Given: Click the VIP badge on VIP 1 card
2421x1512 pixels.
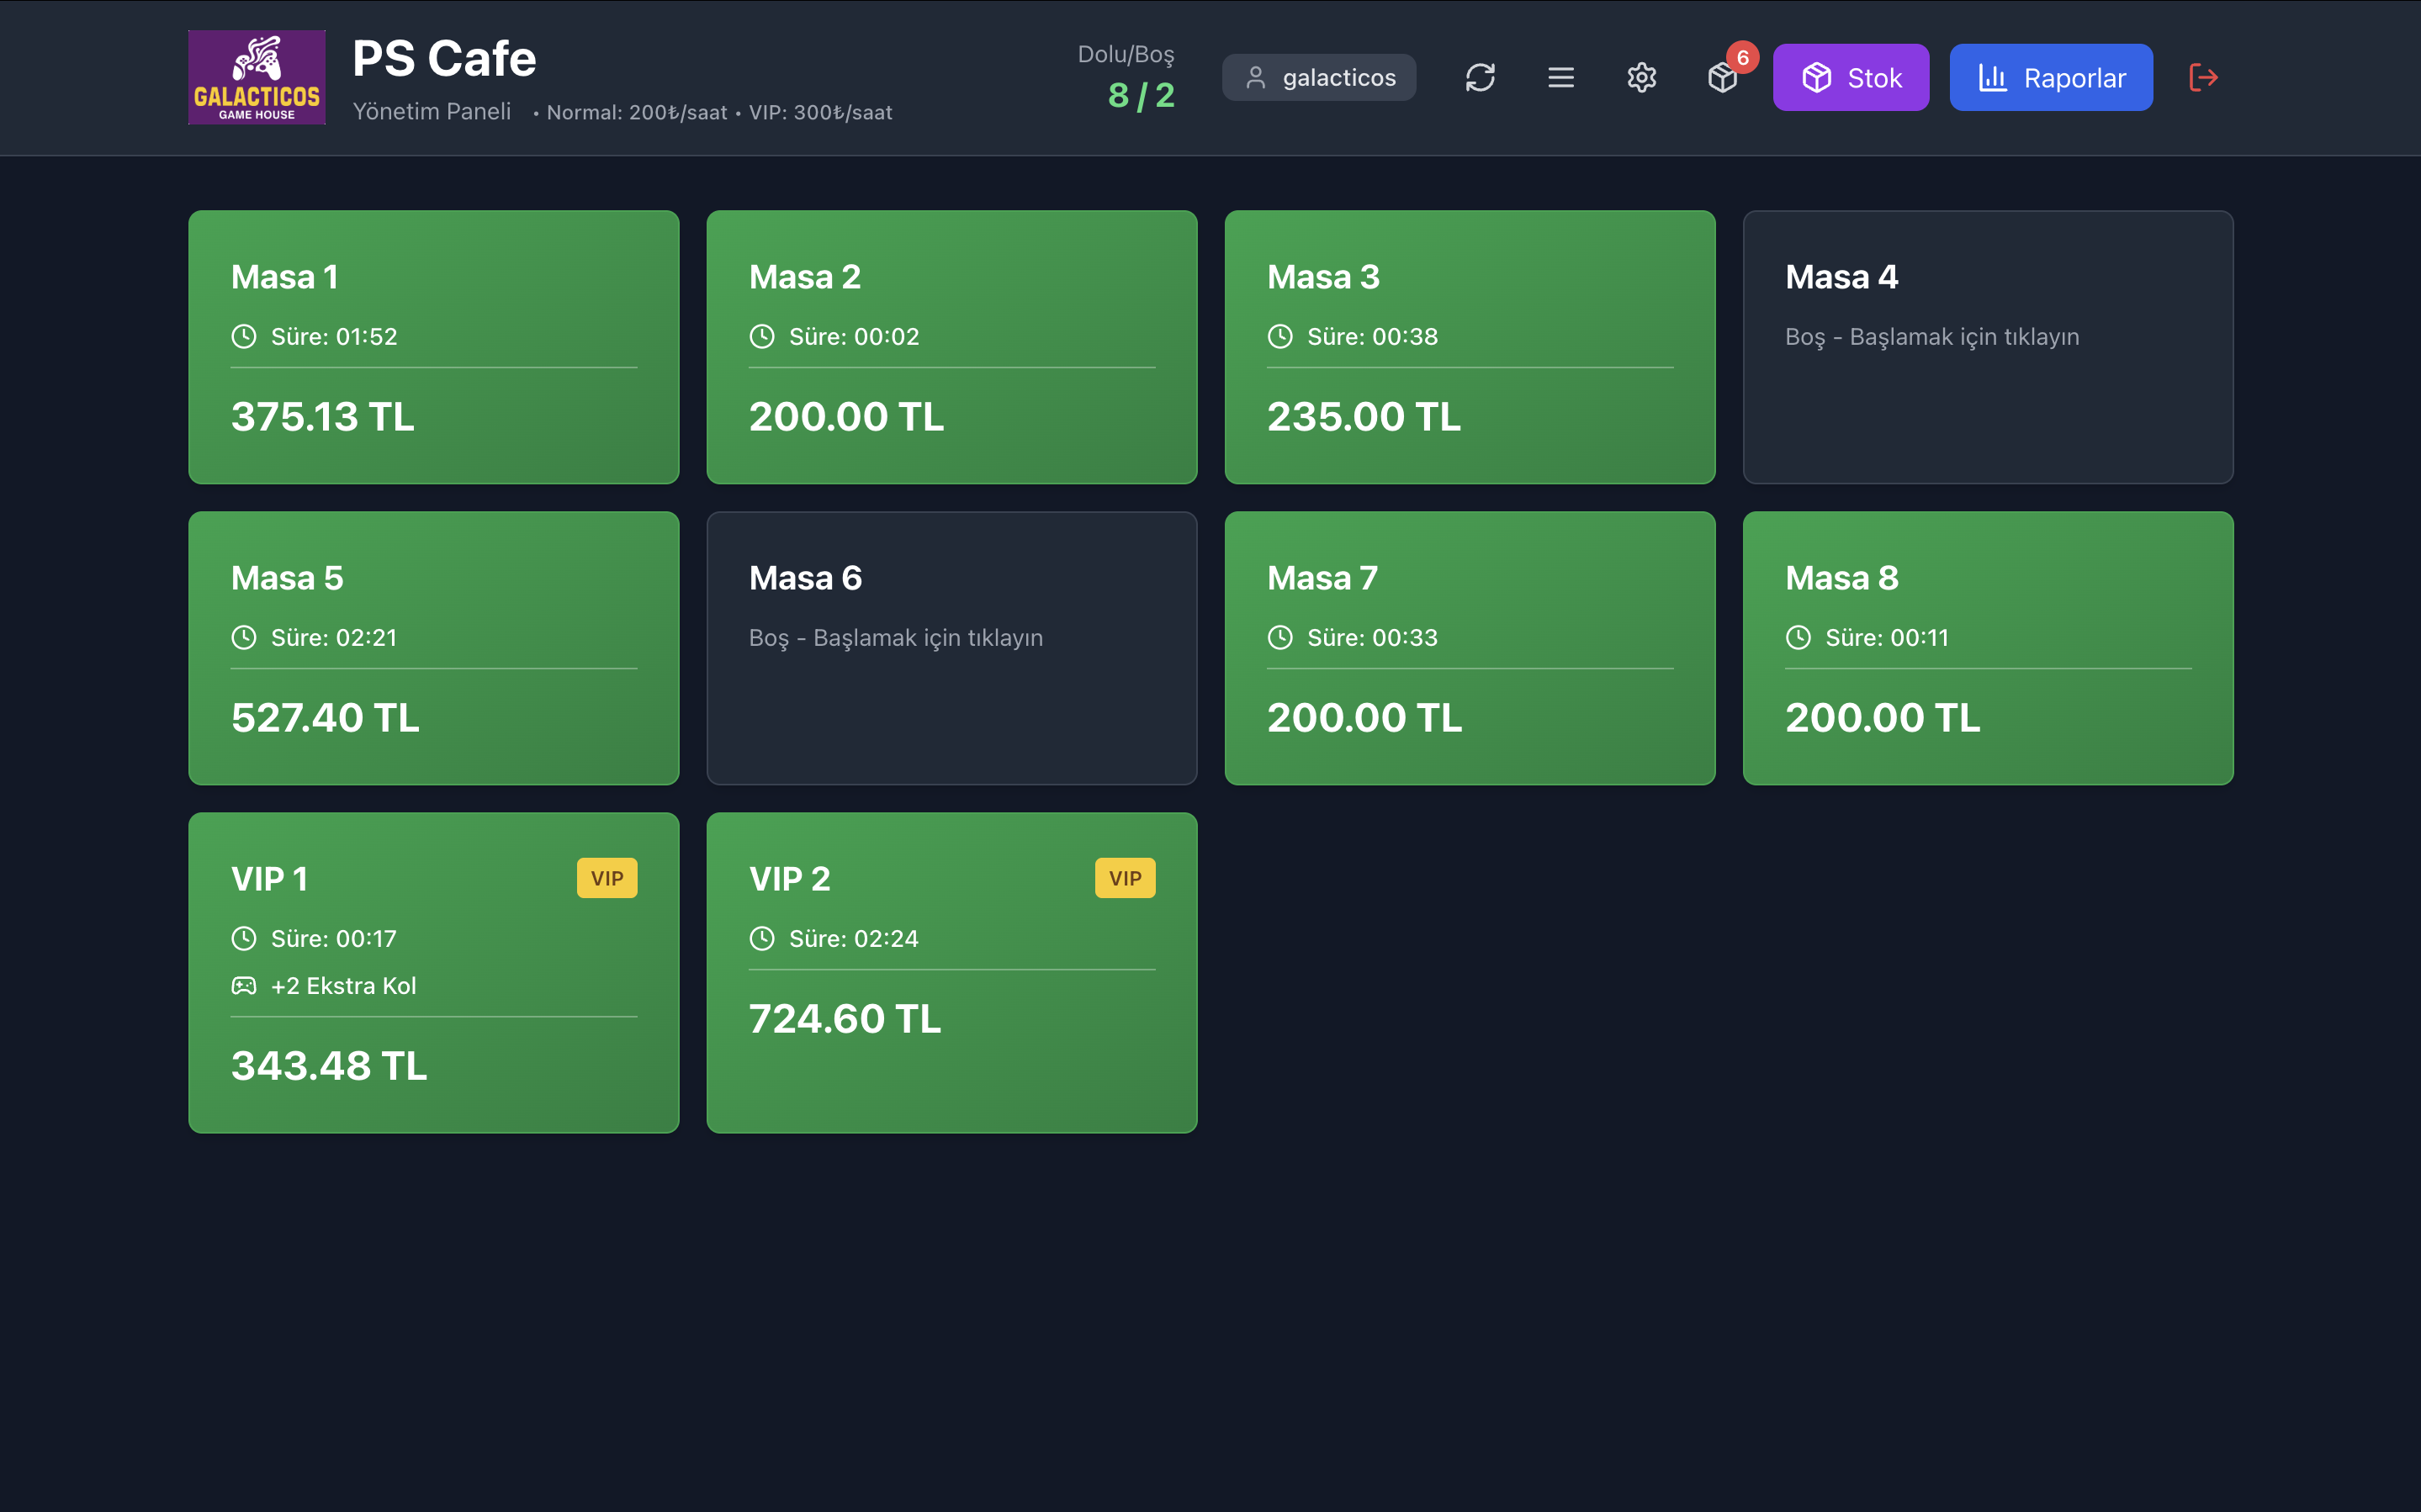Looking at the screenshot, I should coord(607,878).
